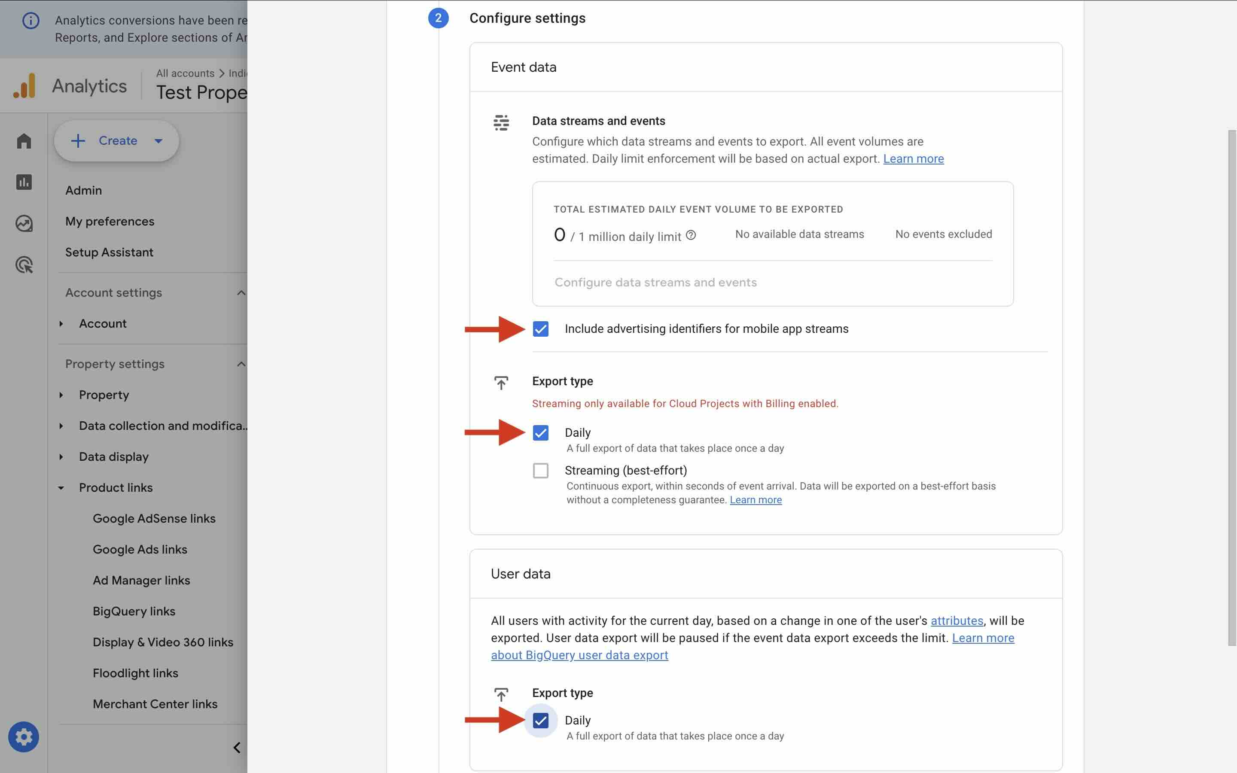Viewport: 1237px width, 773px height.
Task: Open the Home icon in sidebar
Action: point(24,140)
